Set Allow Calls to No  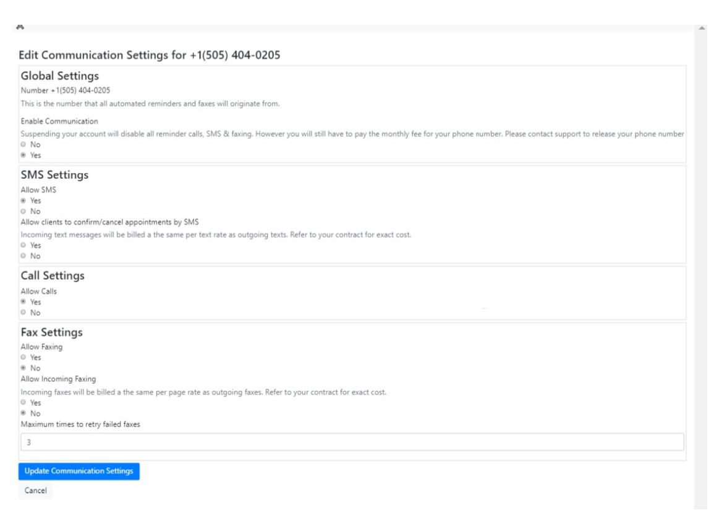pos(23,313)
